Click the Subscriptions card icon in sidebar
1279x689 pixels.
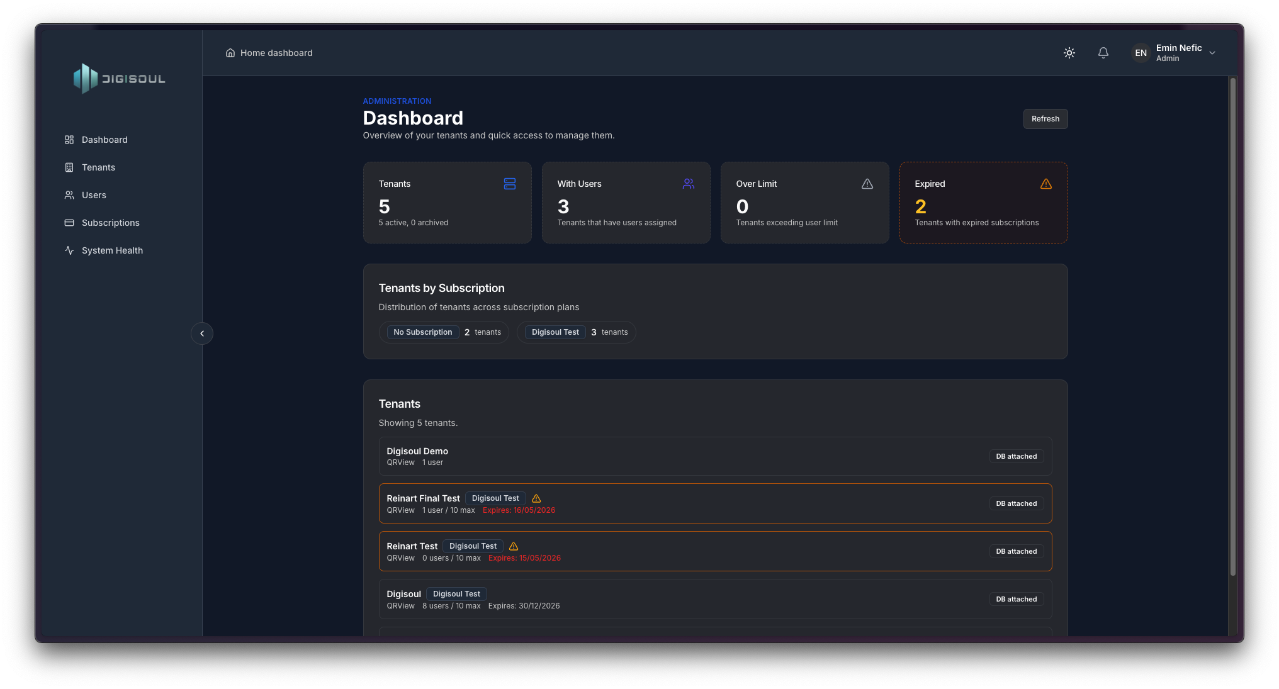(x=69, y=223)
